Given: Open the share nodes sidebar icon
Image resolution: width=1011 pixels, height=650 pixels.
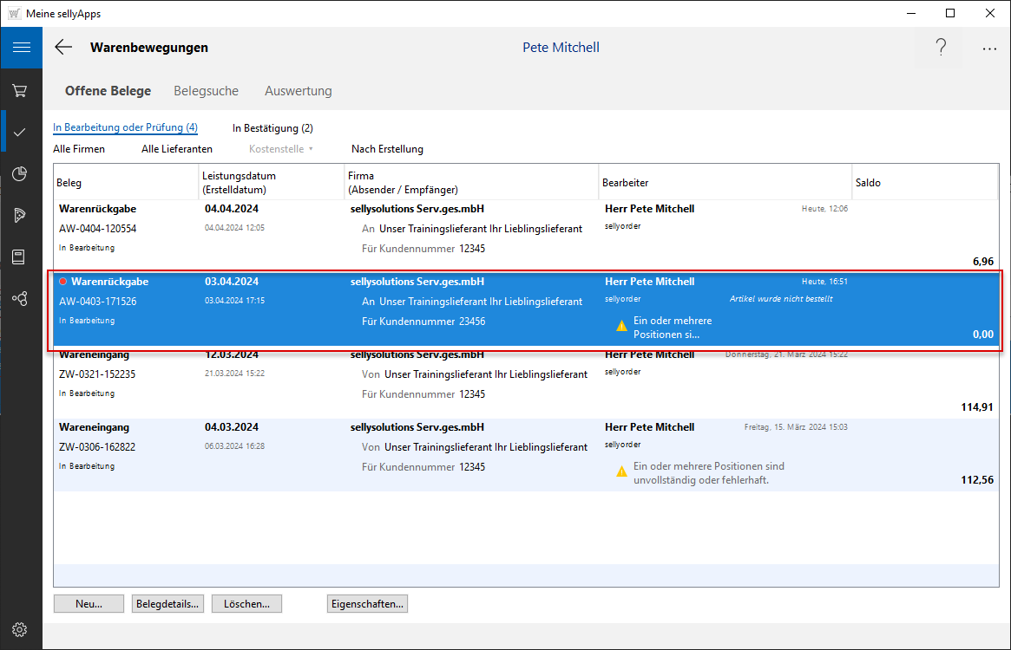Looking at the screenshot, I should pos(21,298).
